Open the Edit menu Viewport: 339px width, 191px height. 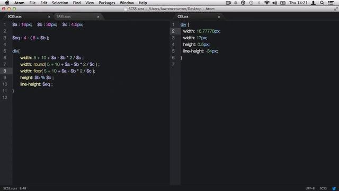click(x=43, y=3)
